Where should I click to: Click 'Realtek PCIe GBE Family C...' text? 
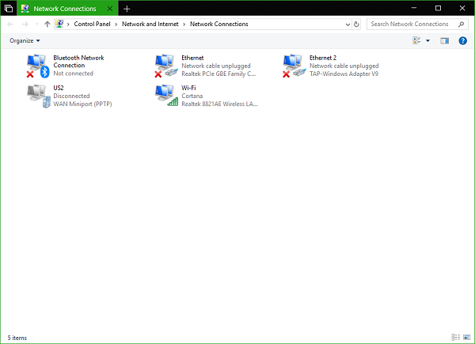point(218,74)
